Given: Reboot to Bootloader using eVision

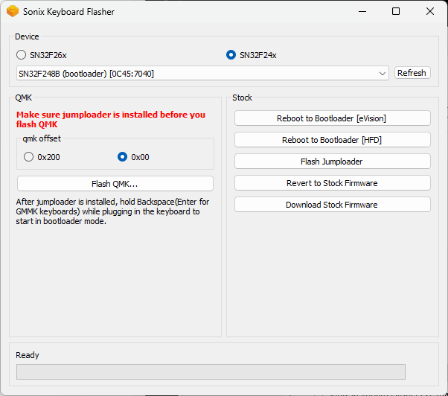Looking at the screenshot, I should (333, 118).
